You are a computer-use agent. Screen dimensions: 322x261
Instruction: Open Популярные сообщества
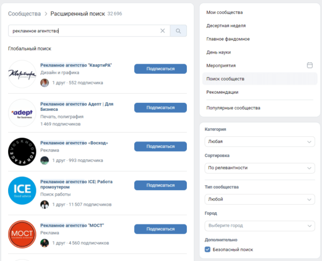(x=233, y=108)
